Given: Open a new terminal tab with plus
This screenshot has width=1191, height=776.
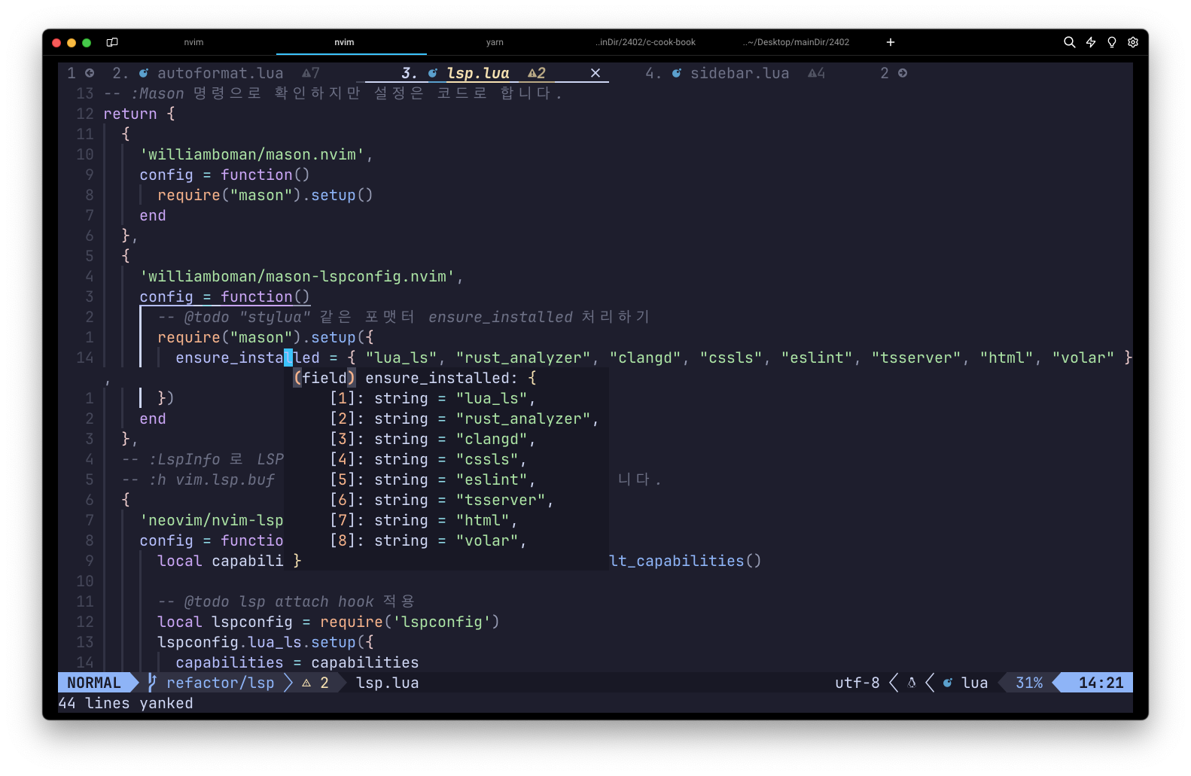Looking at the screenshot, I should (x=891, y=42).
